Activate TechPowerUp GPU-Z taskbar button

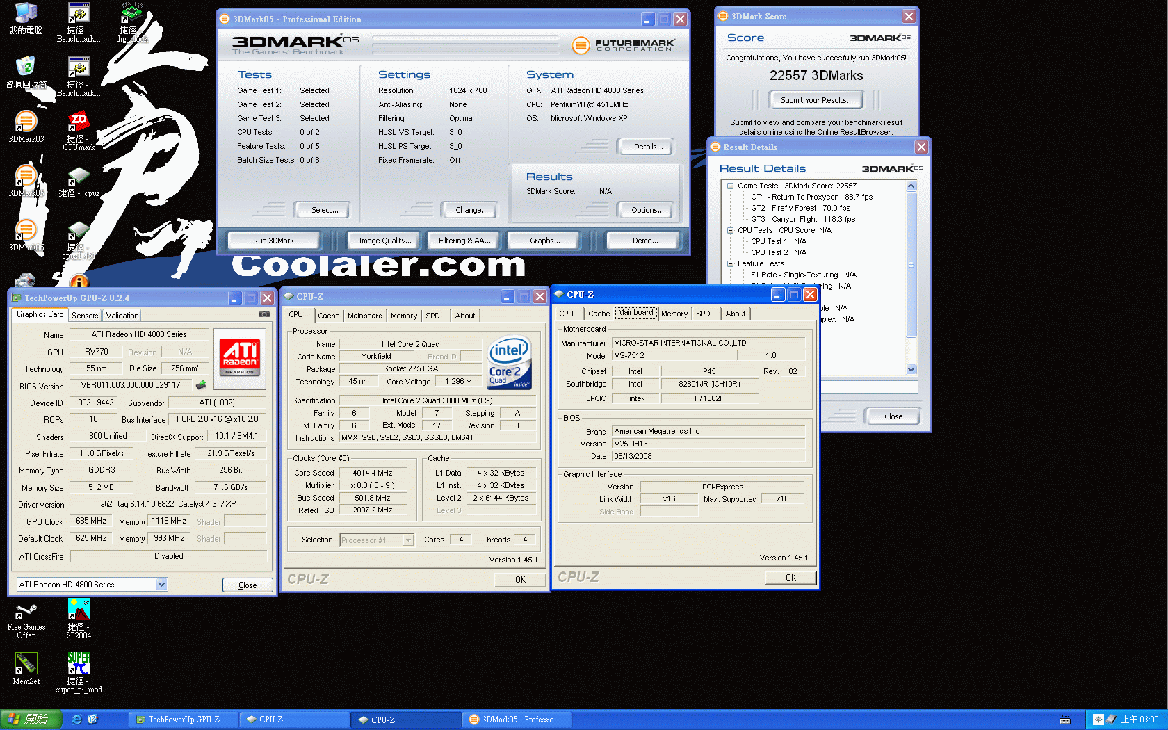pos(183,720)
